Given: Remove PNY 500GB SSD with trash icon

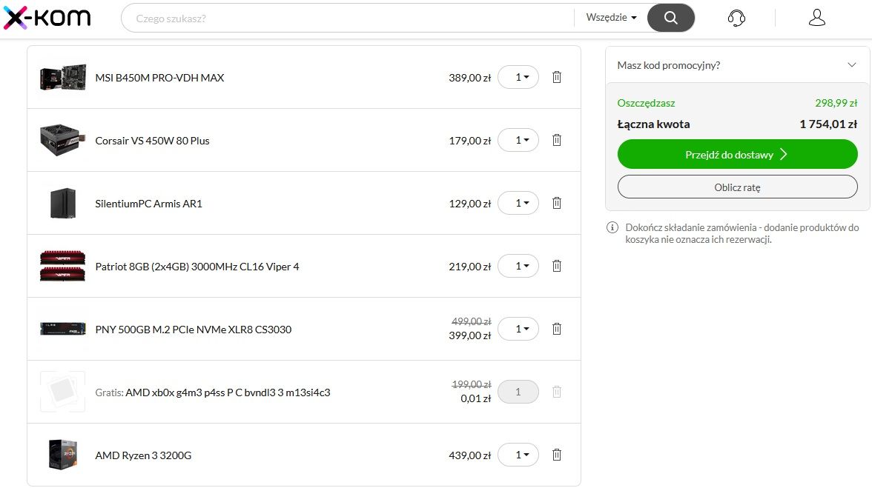Looking at the screenshot, I should click(x=557, y=329).
